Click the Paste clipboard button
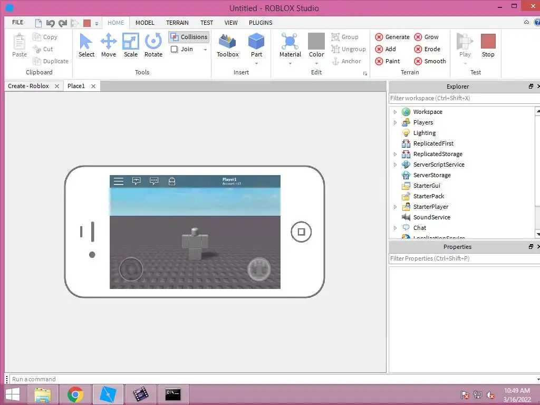The height and width of the screenshot is (405, 540). pos(20,45)
